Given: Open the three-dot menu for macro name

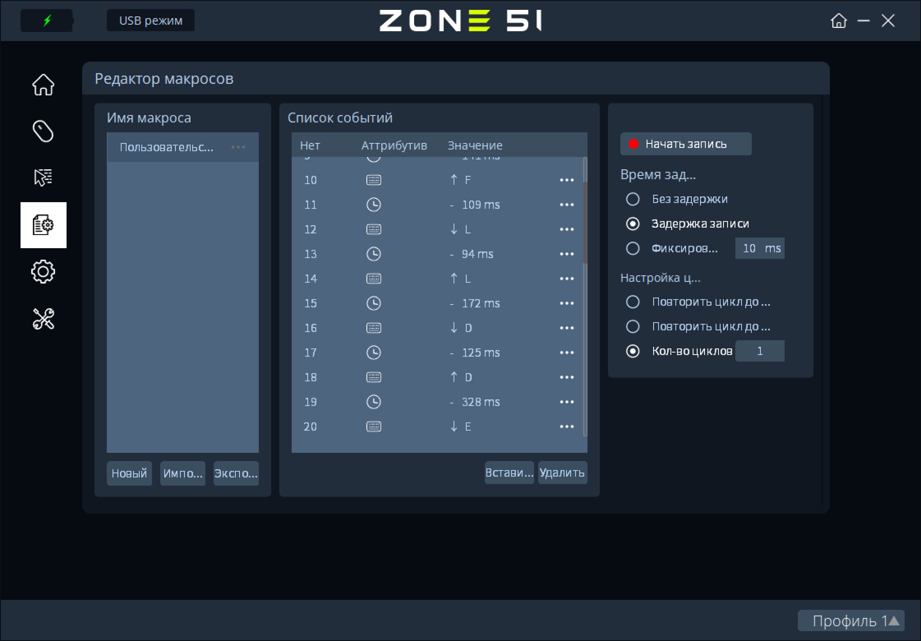Looking at the screenshot, I should (238, 147).
